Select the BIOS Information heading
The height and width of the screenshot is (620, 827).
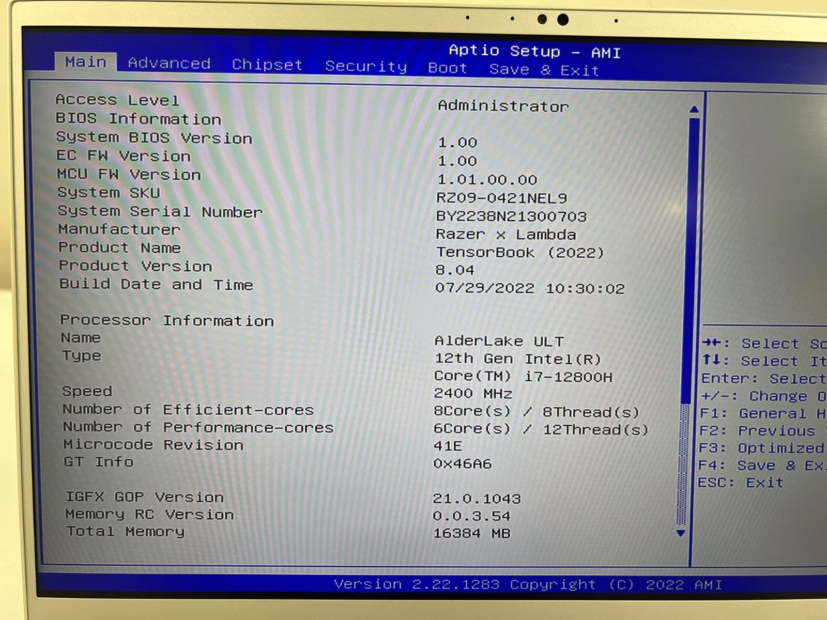139,119
